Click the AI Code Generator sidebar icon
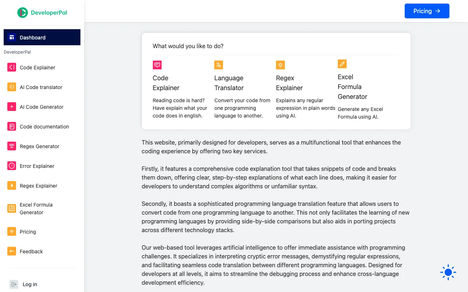468x292 pixels. pos(11,107)
